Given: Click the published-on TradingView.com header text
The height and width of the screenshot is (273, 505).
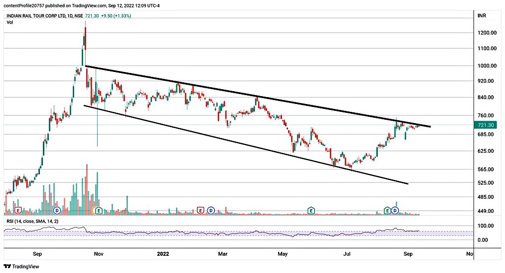Looking at the screenshot, I should tap(81, 6).
